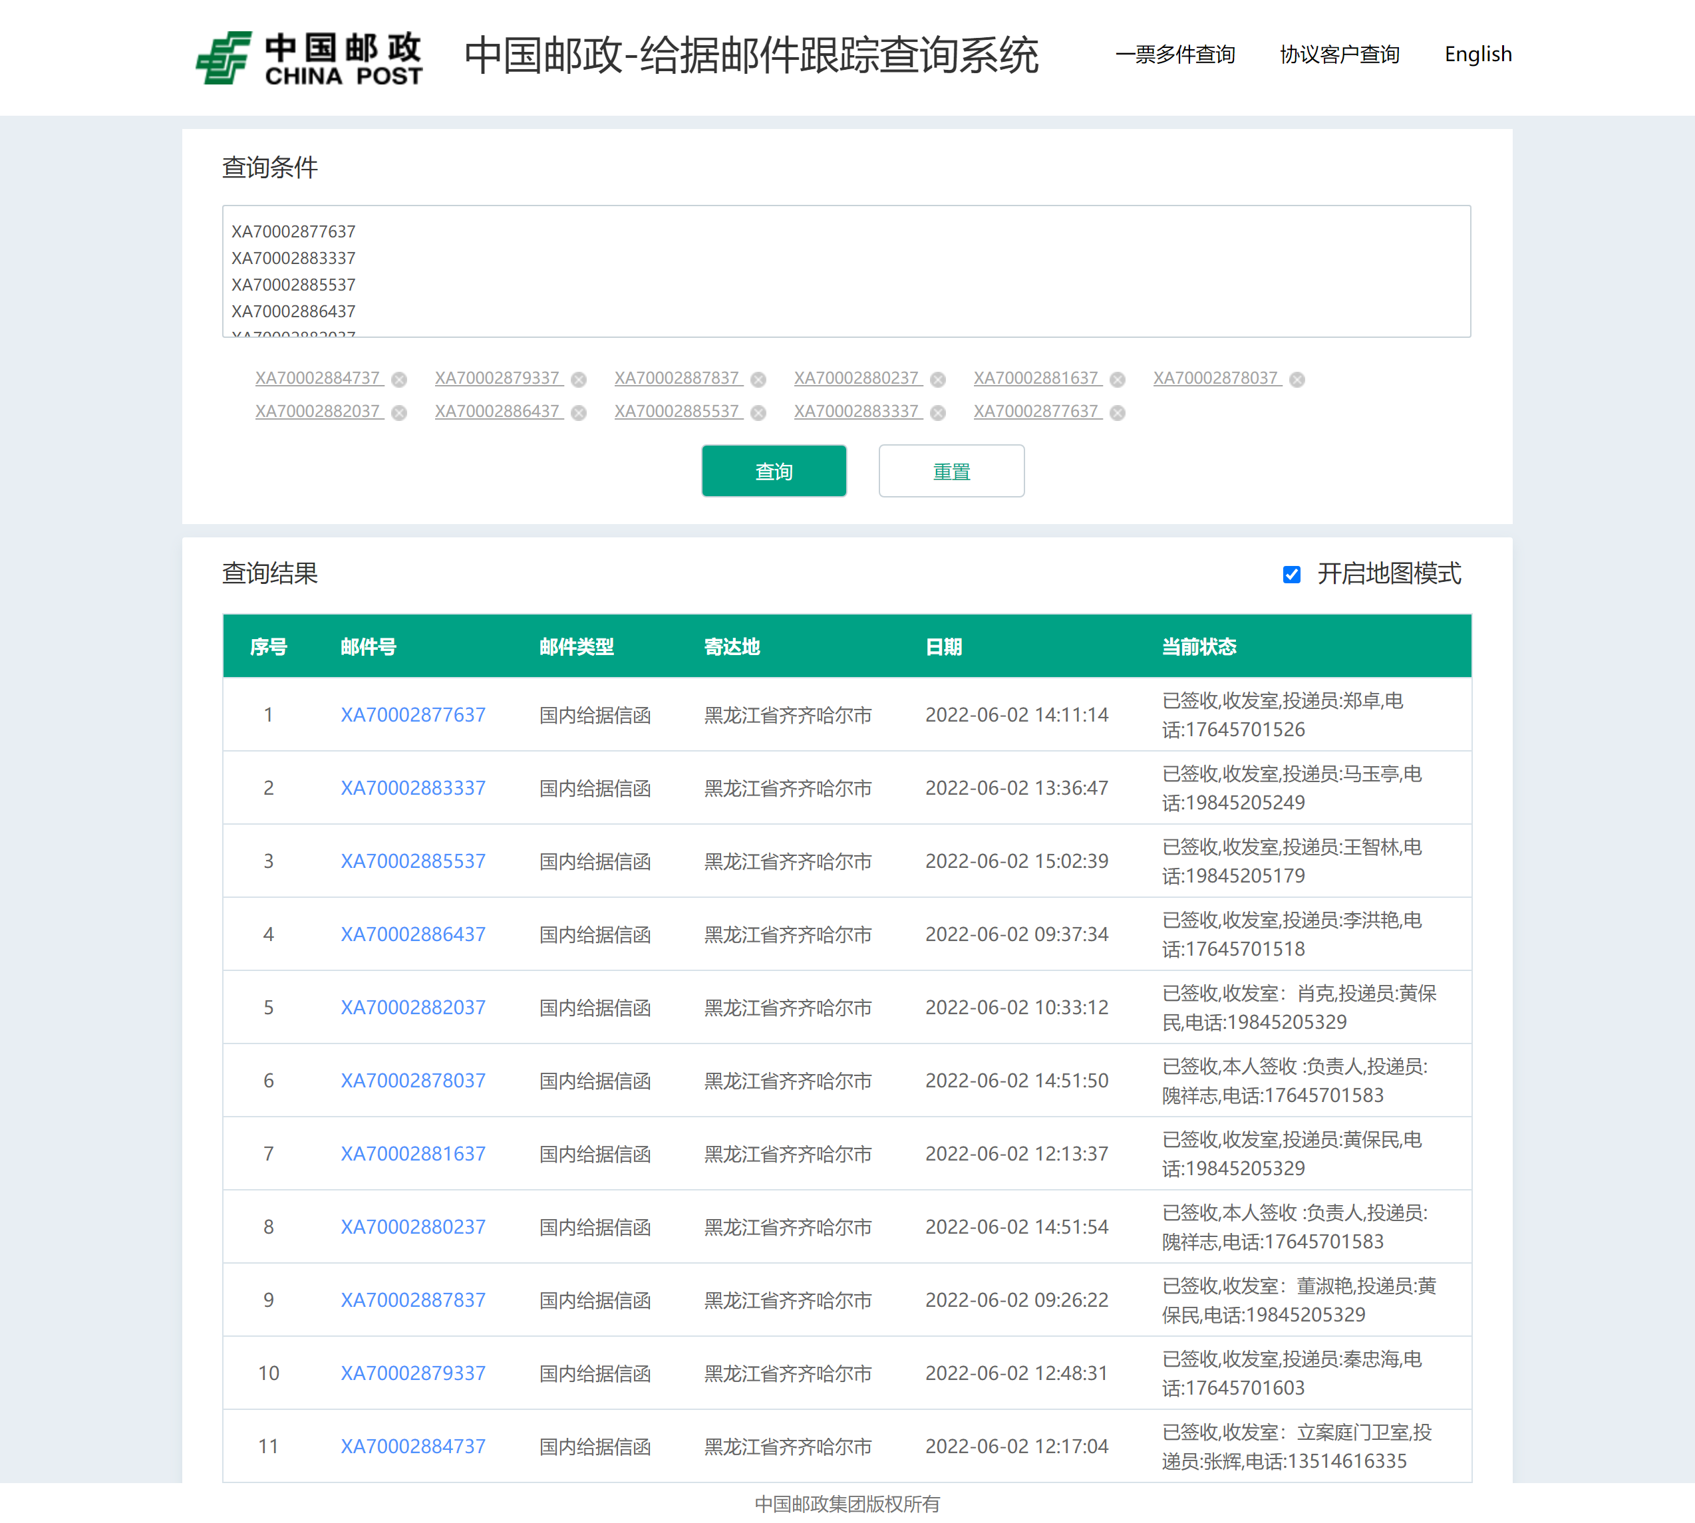This screenshot has height=1523, width=1695.
Task: Select the date 2022-06-02 15:02:39
Action: point(1017,861)
